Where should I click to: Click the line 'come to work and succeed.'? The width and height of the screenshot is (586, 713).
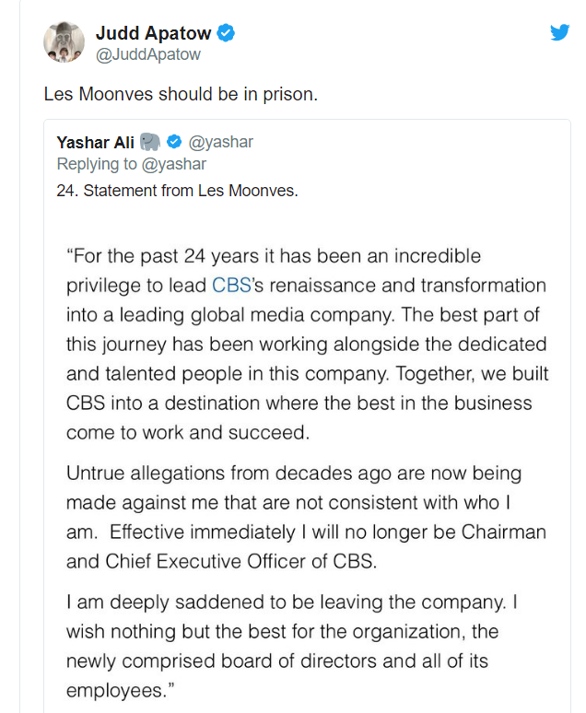(188, 432)
